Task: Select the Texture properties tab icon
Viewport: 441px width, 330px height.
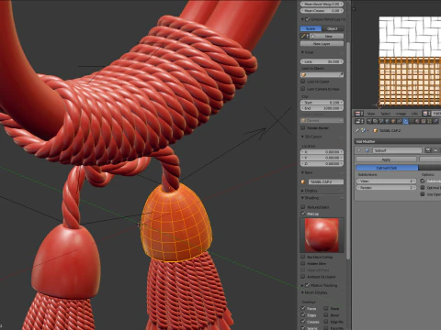Action: [x=424, y=121]
